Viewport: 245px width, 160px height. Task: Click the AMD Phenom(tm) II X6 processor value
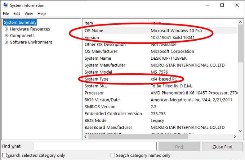pos(194,93)
